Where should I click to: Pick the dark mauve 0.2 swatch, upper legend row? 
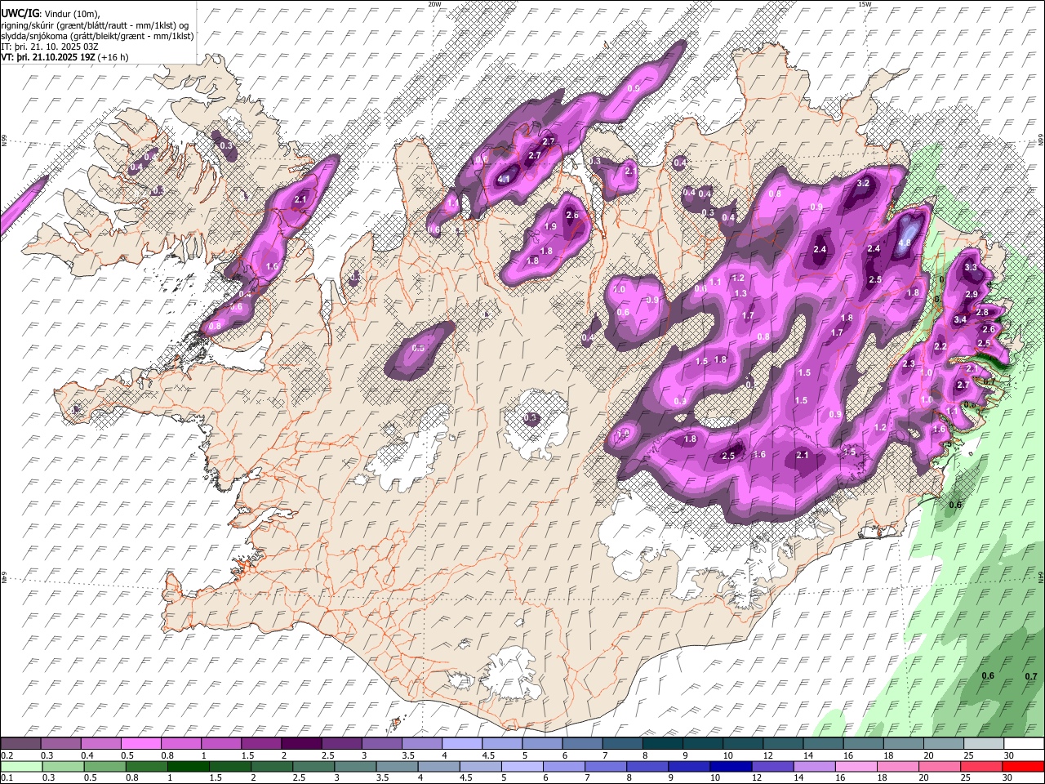point(20,742)
